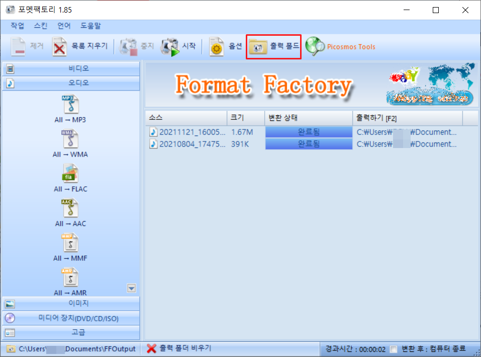Click the 완료됨 progress bar for 1.67M file
This screenshot has width=481, height=357.
(309, 132)
